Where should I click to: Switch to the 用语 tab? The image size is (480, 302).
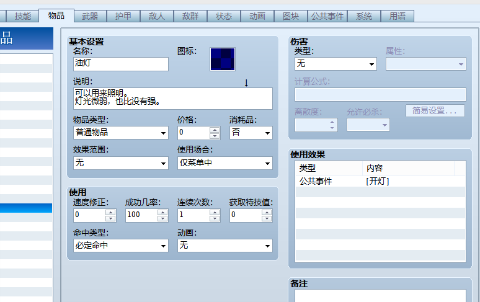[x=398, y=16]
